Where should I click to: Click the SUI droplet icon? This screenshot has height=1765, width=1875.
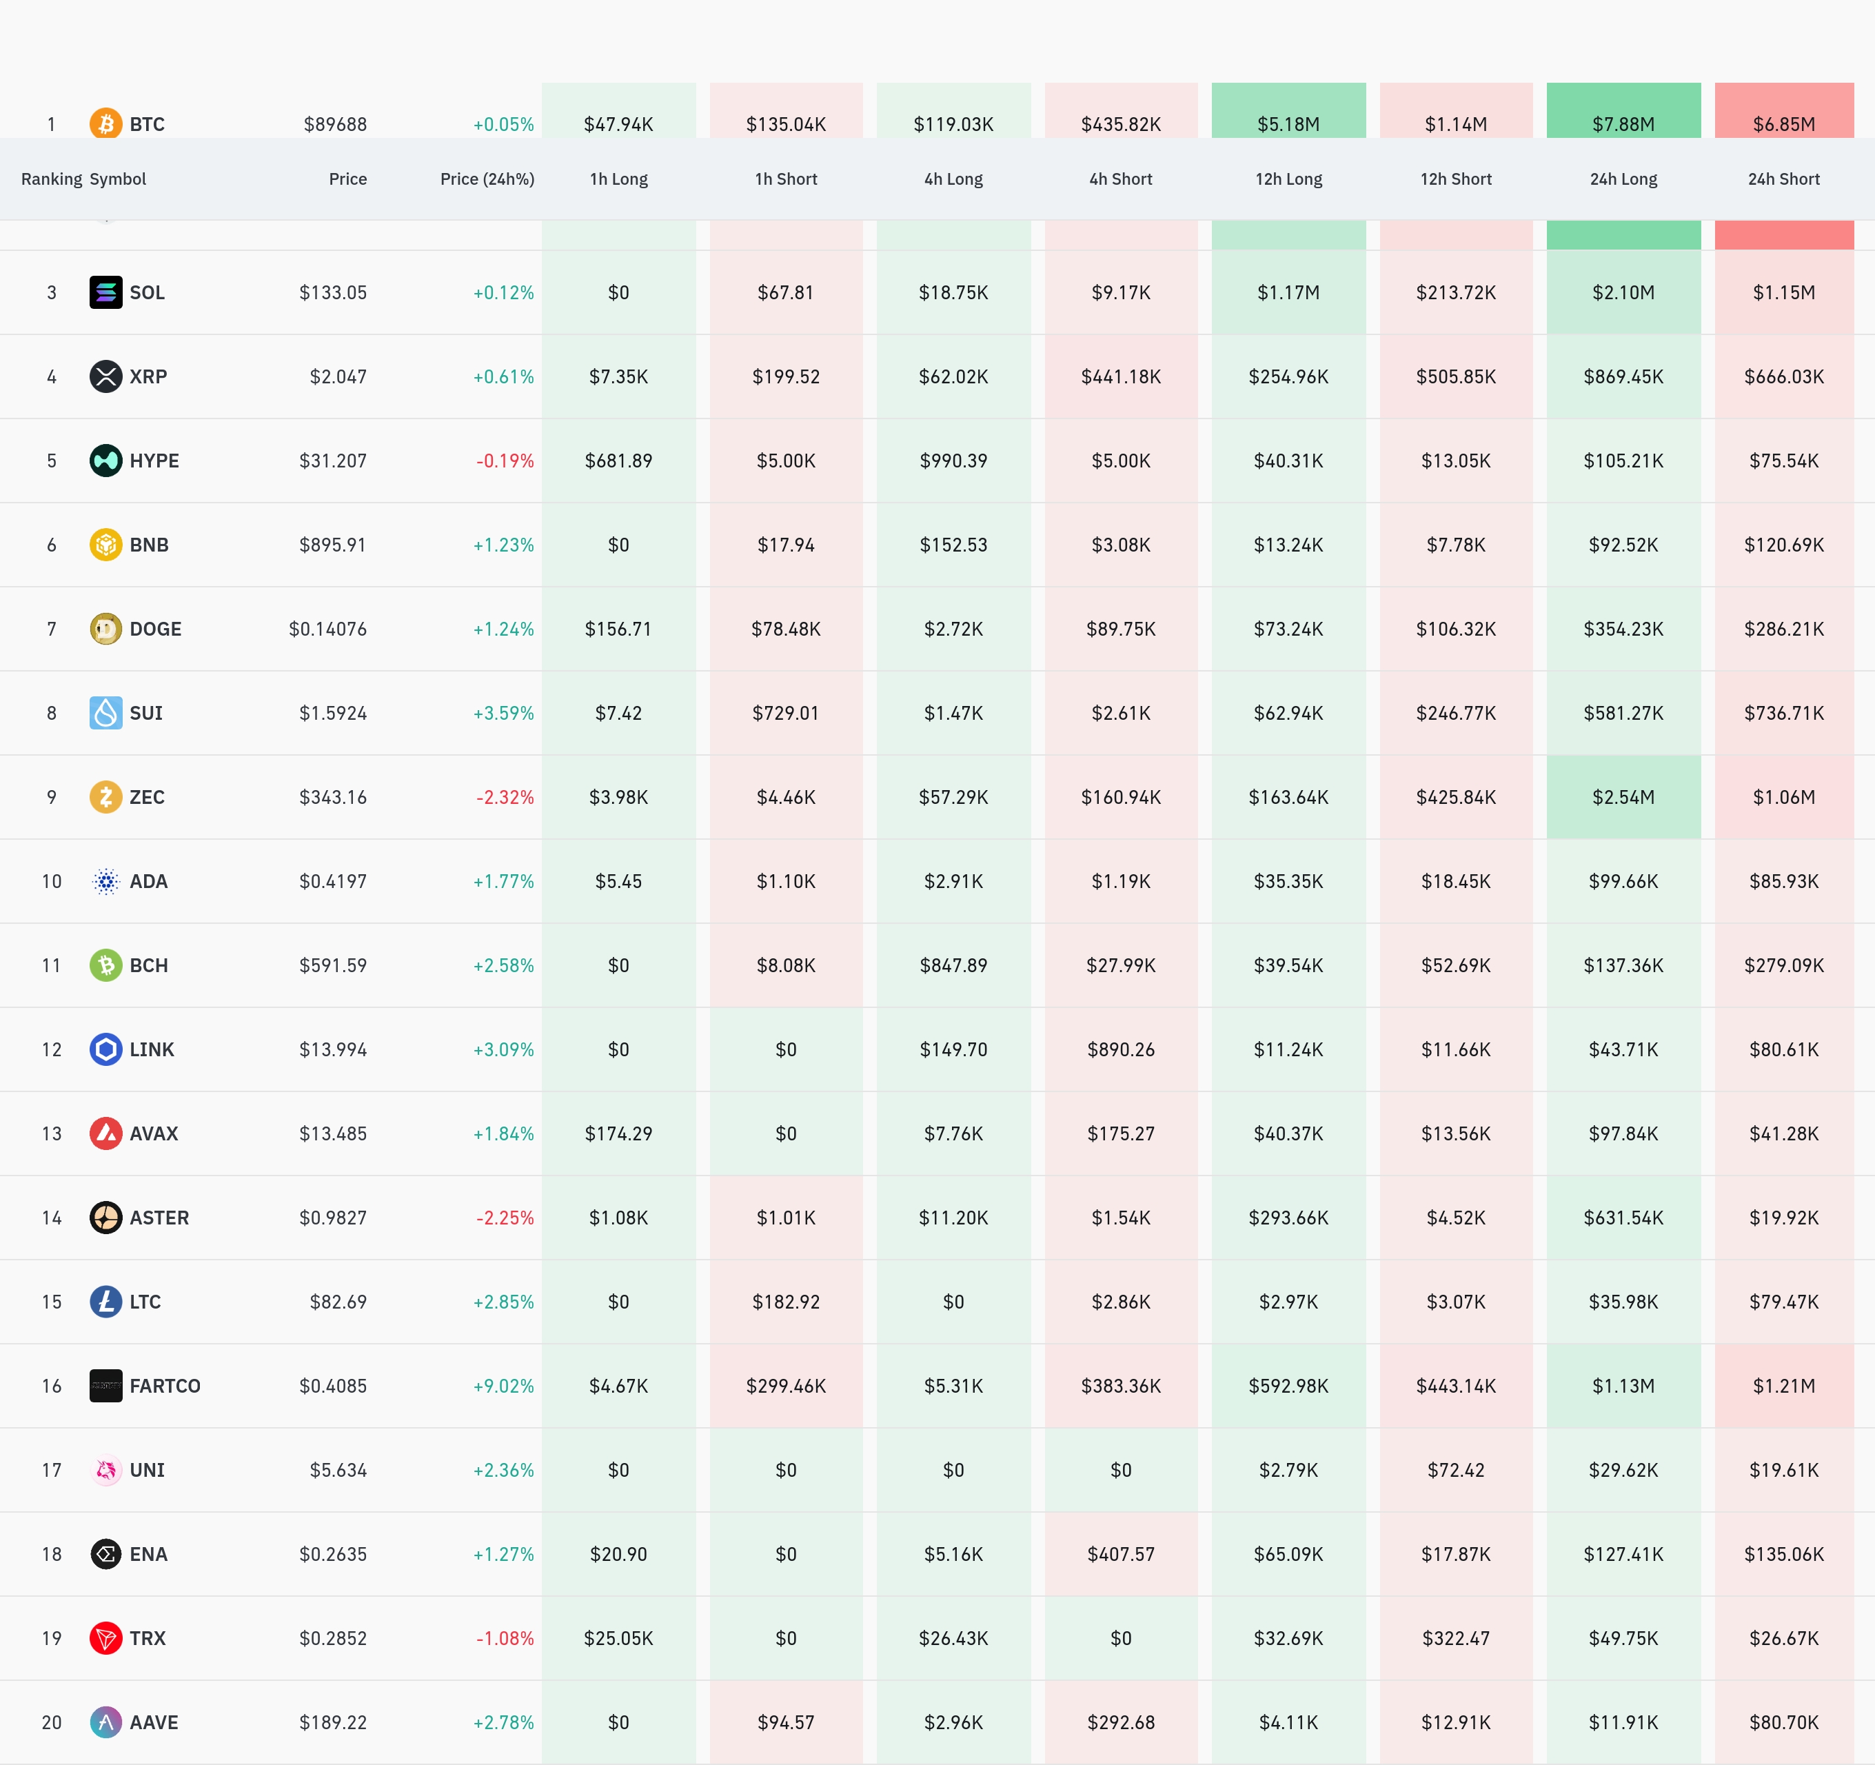click(105, 712)
